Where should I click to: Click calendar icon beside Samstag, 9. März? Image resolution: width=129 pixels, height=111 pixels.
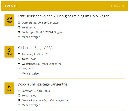[19, 54]
